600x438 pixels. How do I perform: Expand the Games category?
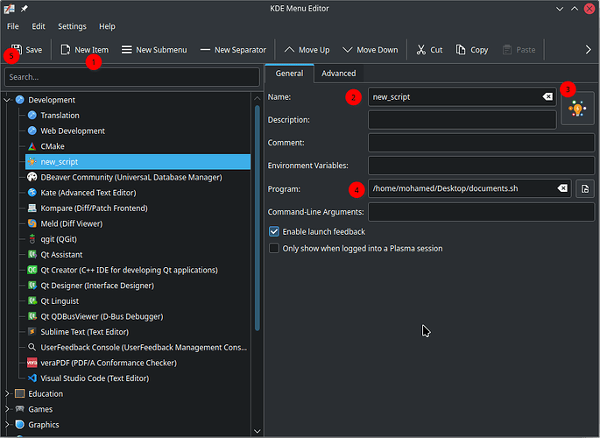coord(7,409)
